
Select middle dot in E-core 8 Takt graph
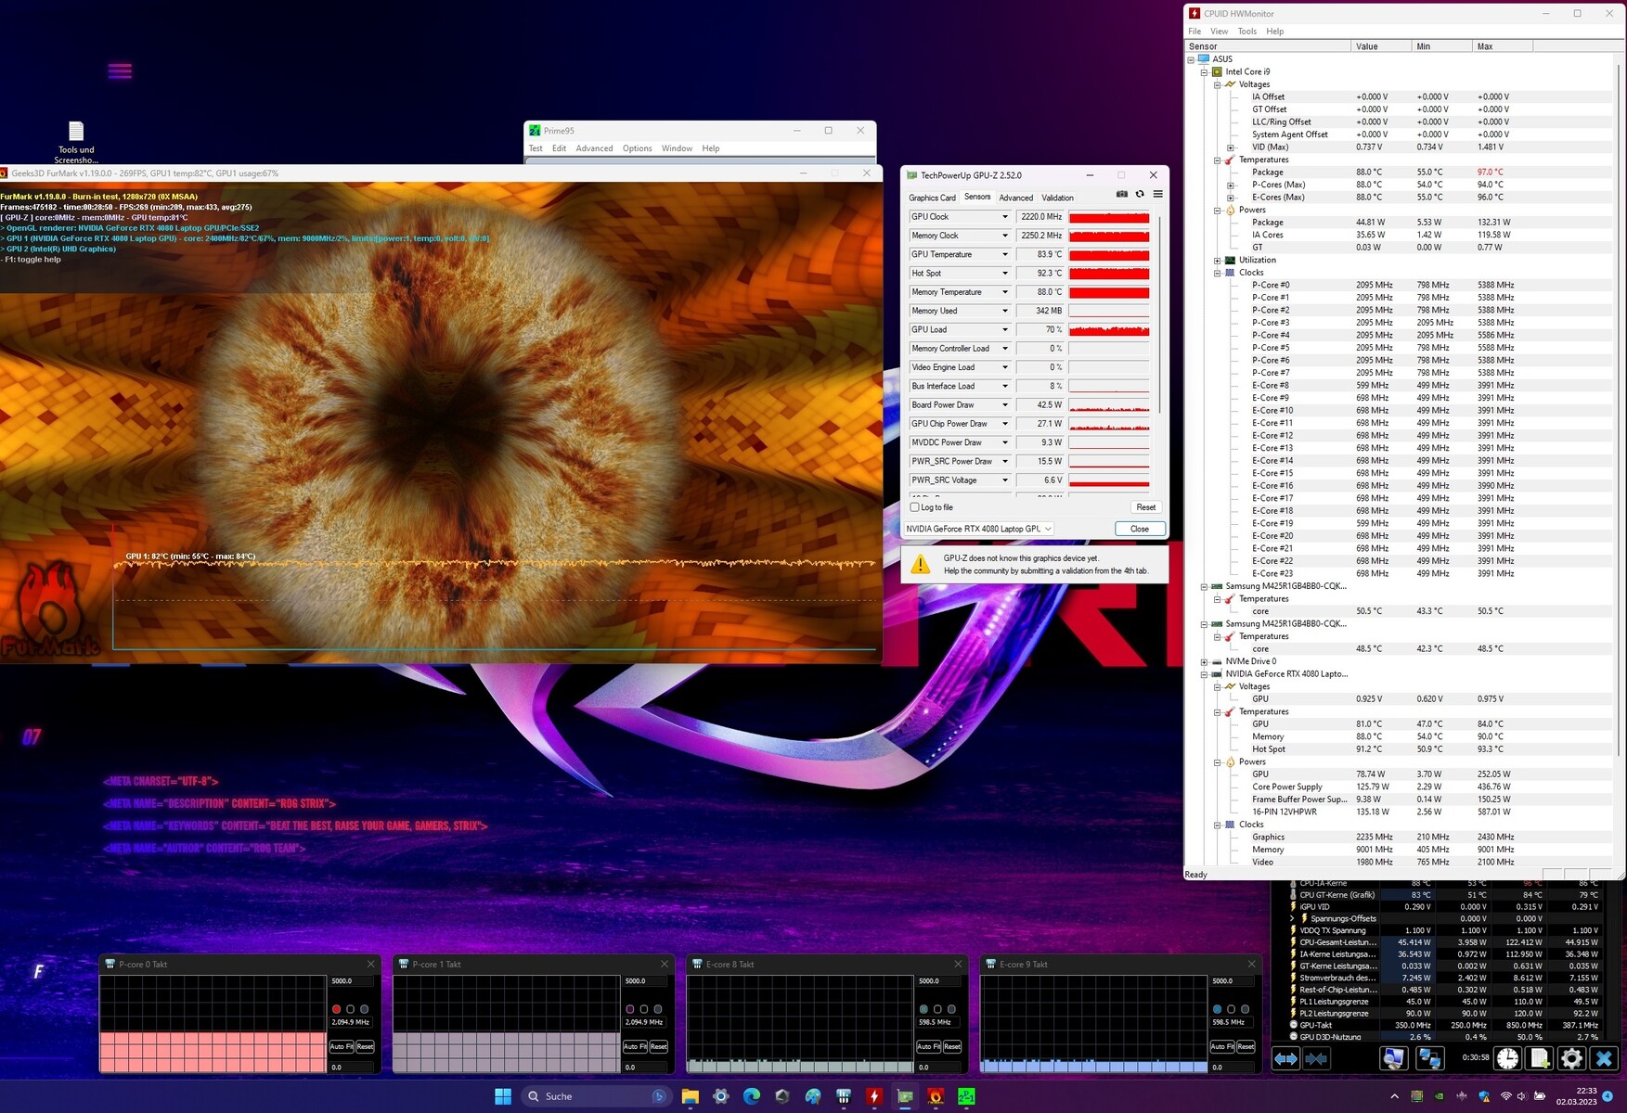coord(937,1009)
